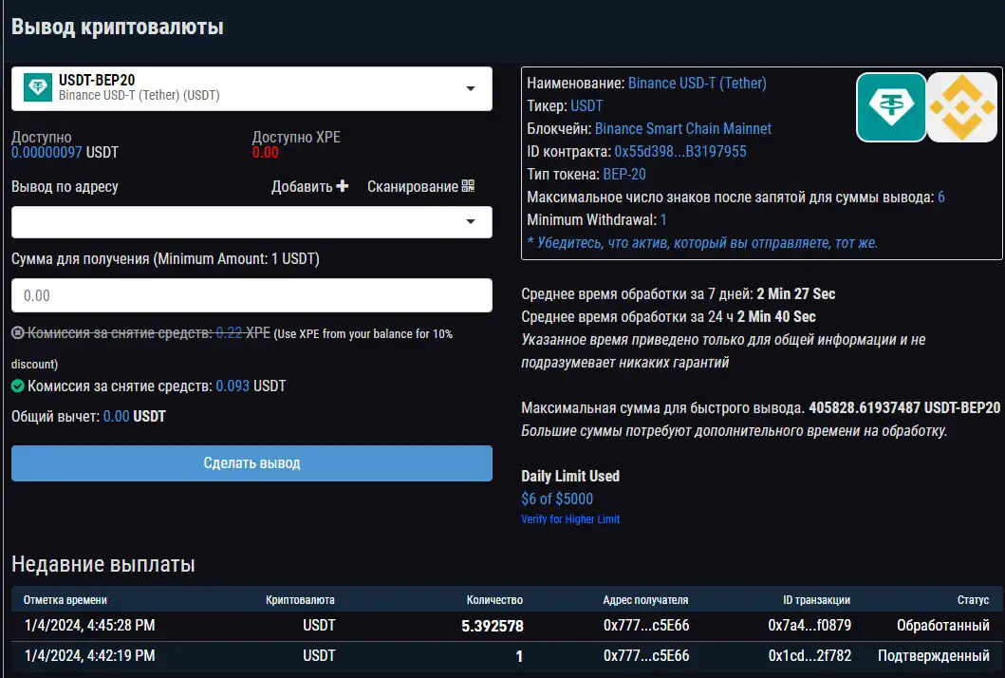Image resolution: width=1005 pixels, height=678 pixels.
Task: Click the contract ID 0x55d398...B3197955
Action: (x=680, y=151)
